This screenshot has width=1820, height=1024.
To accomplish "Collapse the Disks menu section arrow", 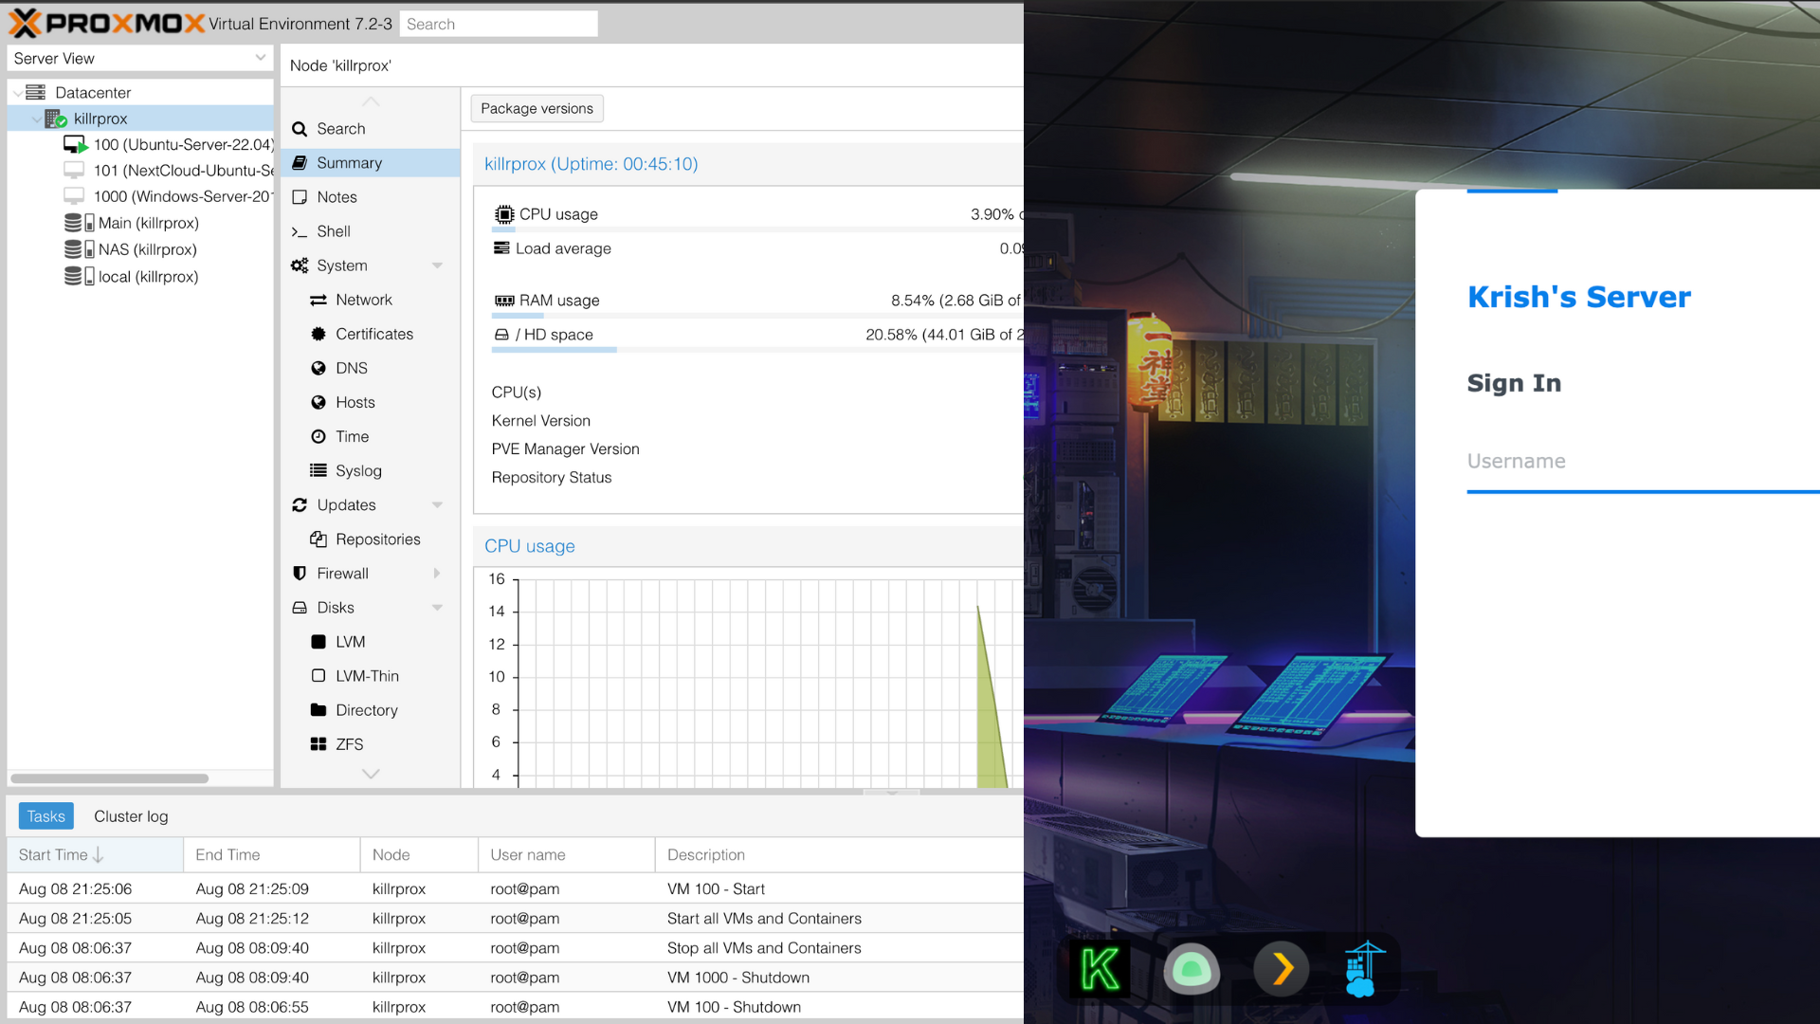I will (x=437, y=608).
